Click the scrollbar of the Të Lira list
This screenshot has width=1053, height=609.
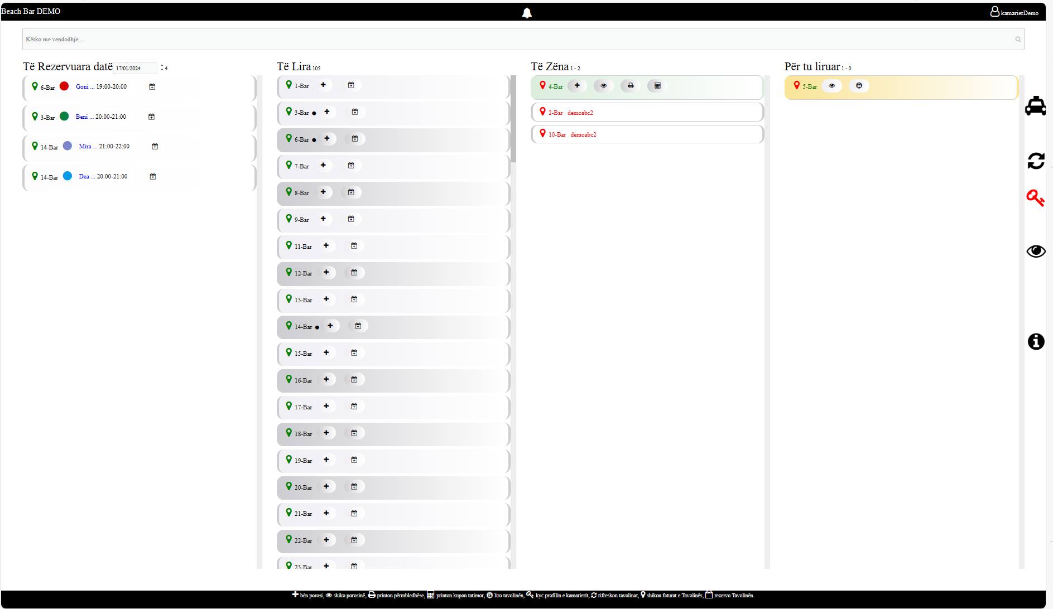513,119
